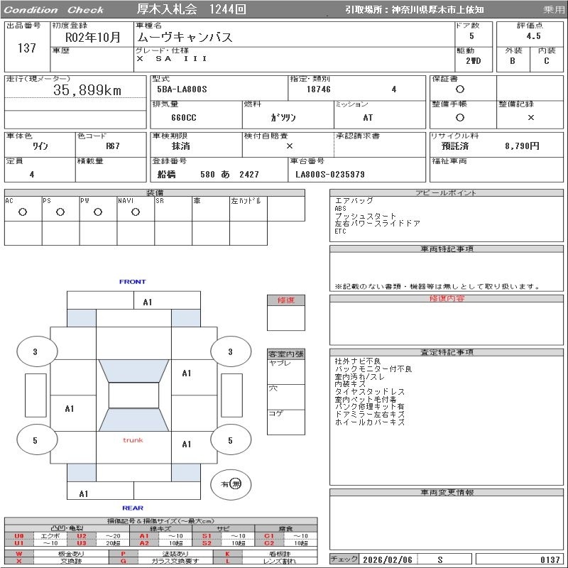Toggle the NAVI equipment circle
This screenshot has width=568, height=568.
(x=136, y=212)
